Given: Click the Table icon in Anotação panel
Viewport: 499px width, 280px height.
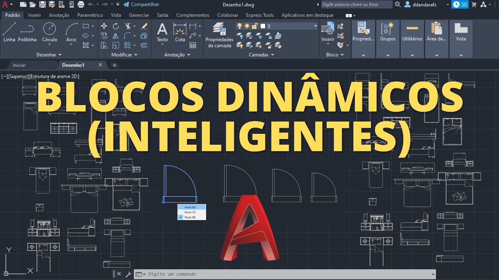Looking at the screenshot, I should click(x=193, y=45).
